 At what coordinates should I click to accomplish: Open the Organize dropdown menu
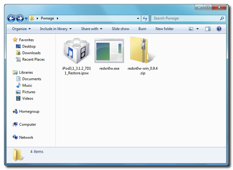(21, 29)
